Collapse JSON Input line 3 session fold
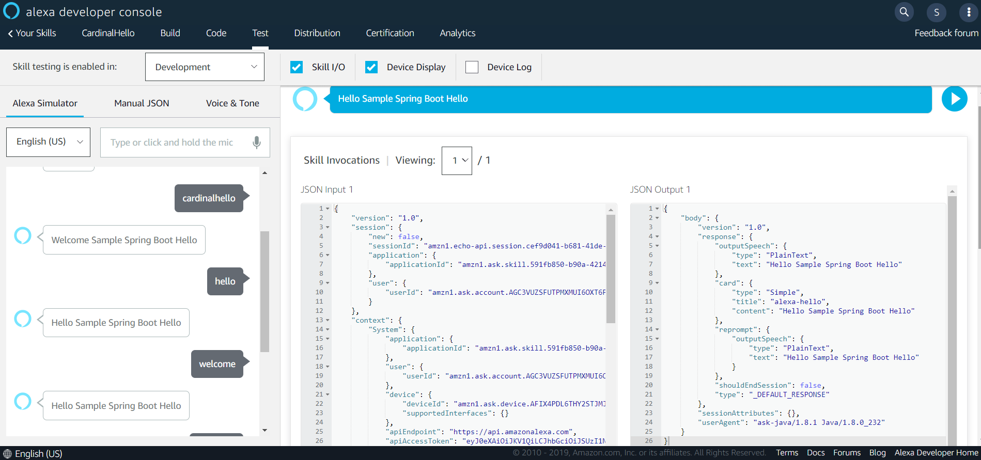The width and height of the screenshot is (981, 460). coord(328,228)
